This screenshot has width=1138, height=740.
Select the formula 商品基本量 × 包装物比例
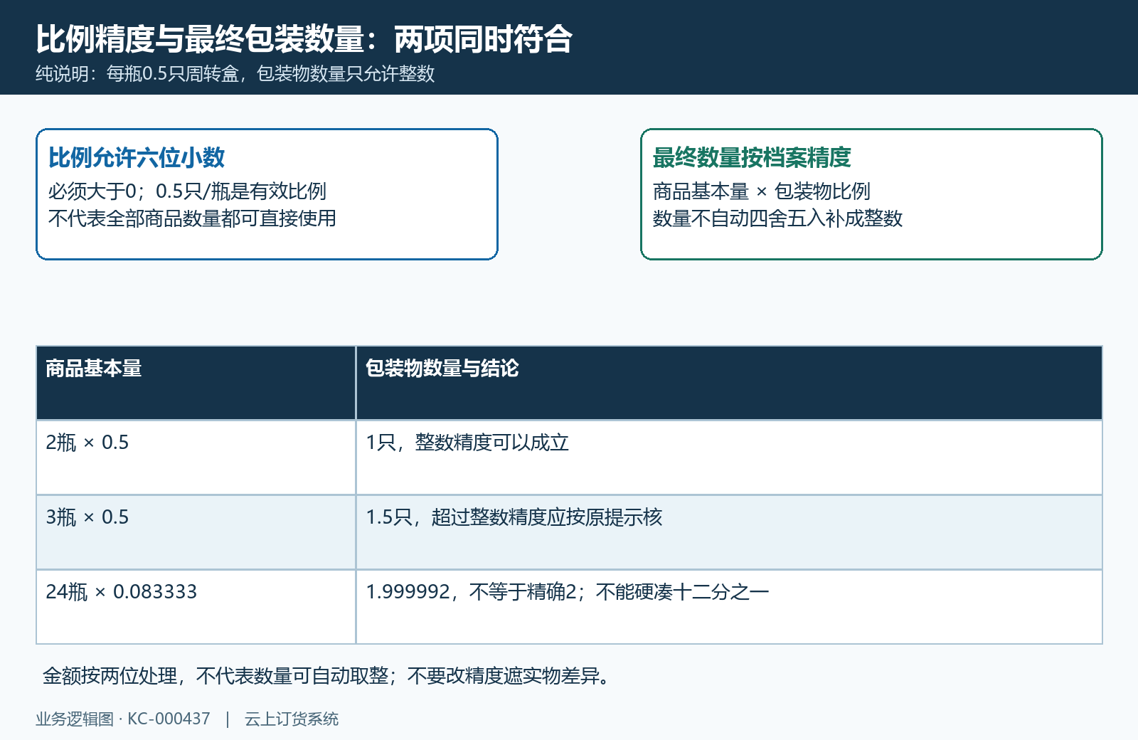[761, 191]
